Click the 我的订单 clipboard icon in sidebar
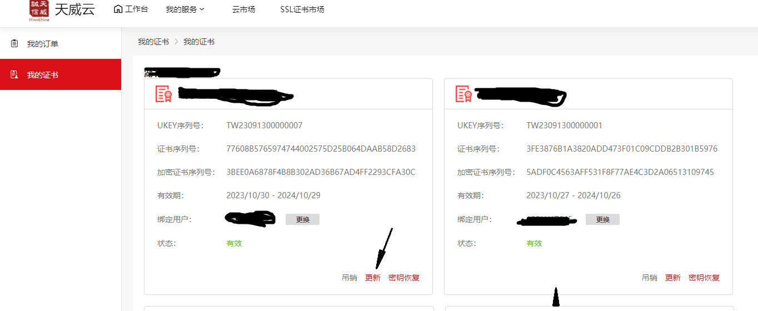 (14, 43)
